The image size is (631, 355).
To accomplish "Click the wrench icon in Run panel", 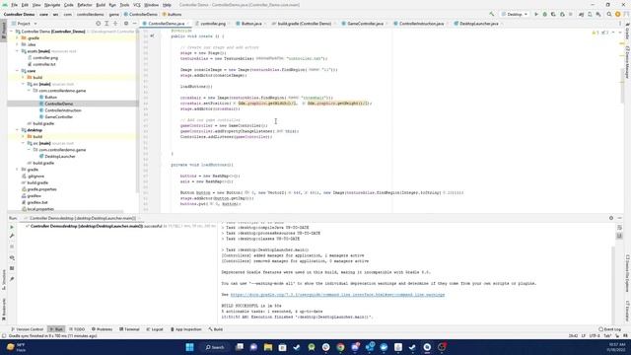I will 12,236.
